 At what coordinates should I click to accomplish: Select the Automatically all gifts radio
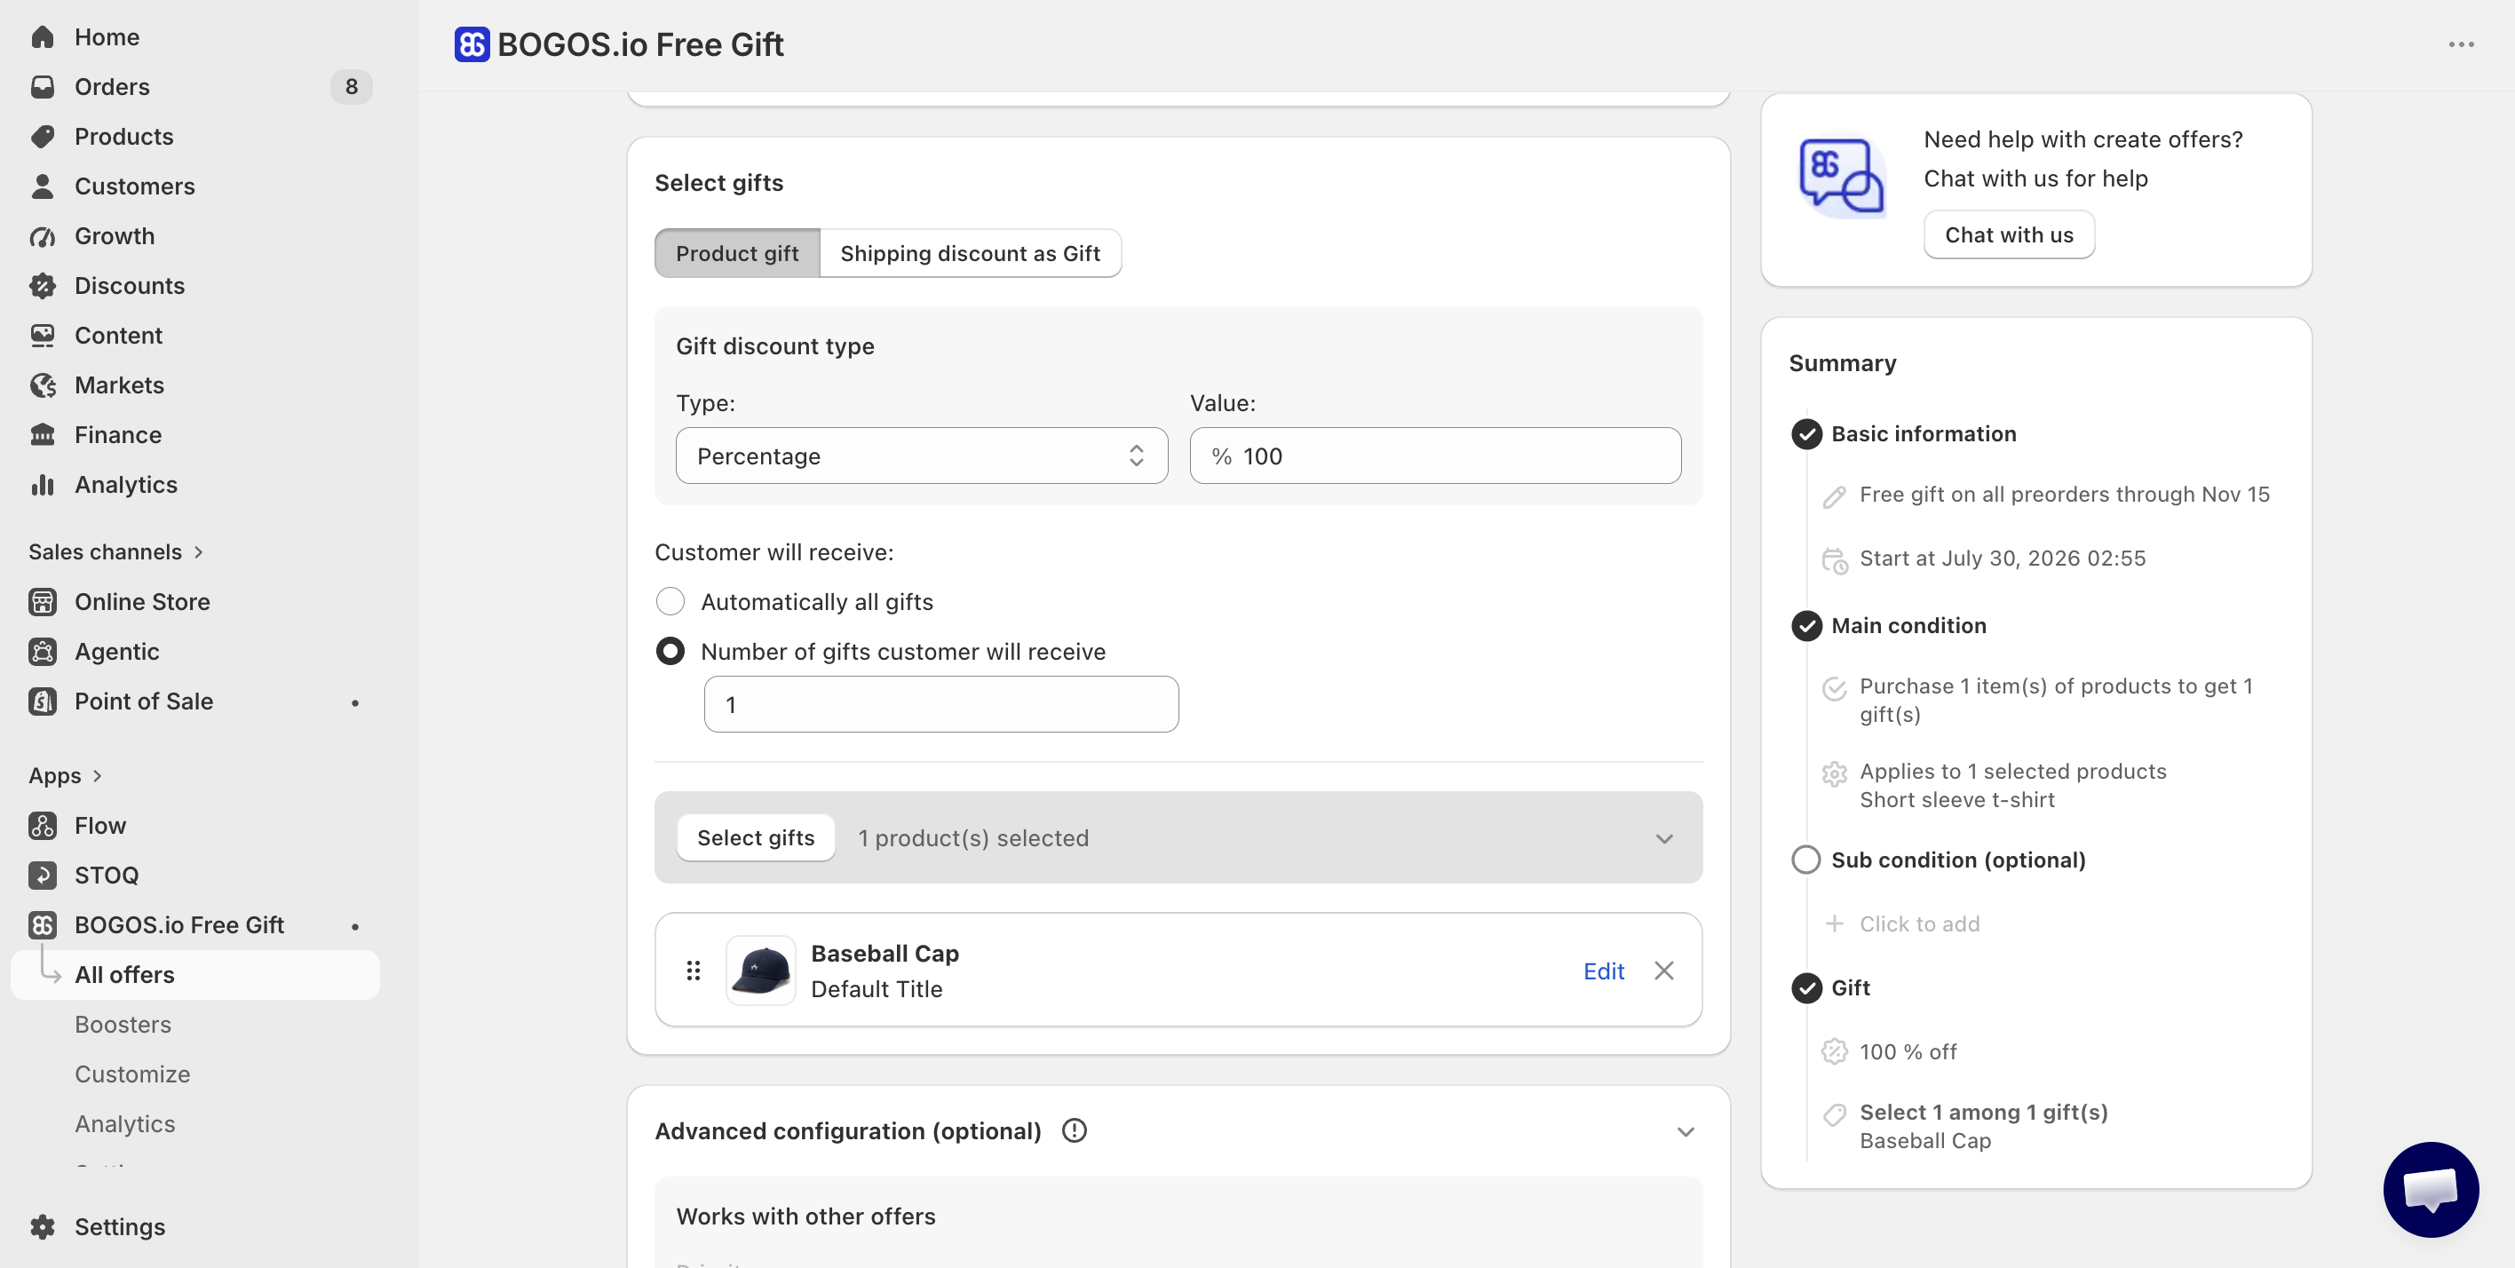click(670, 602)
